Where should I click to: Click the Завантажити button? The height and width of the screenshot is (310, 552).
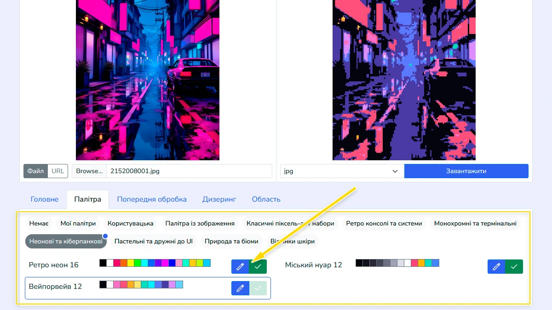(x=466, y=171)
